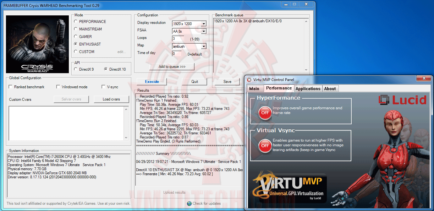Minimize the Crysis Benchmarking Tool window
The width and height of the screenshot is (434, 211).
[x=286, y=4]
